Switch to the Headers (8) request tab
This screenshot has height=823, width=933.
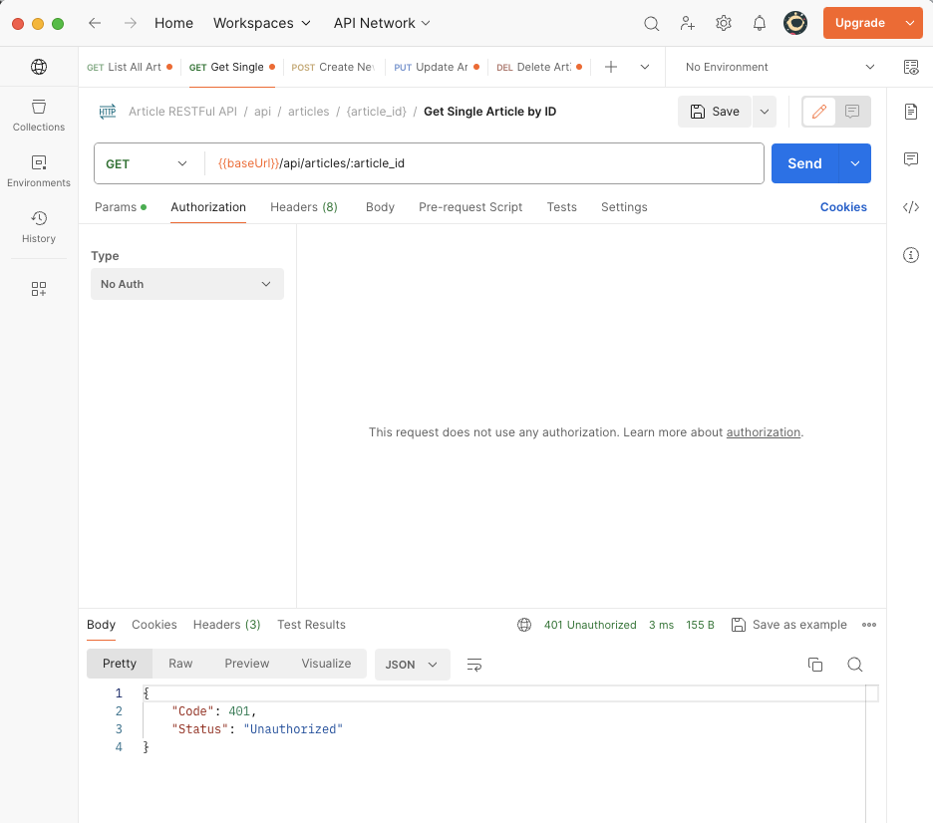click(x=303, y=207)
